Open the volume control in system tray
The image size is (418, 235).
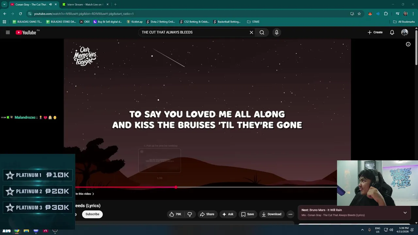pyautogui.click(x=391, y=230)
